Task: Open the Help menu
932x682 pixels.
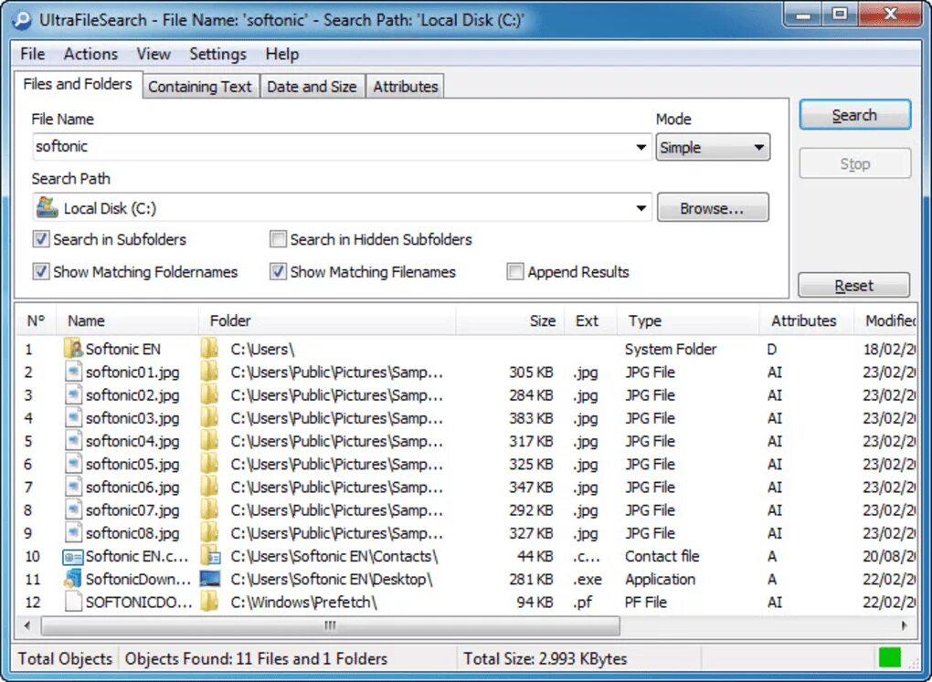Action: (281, 54)
